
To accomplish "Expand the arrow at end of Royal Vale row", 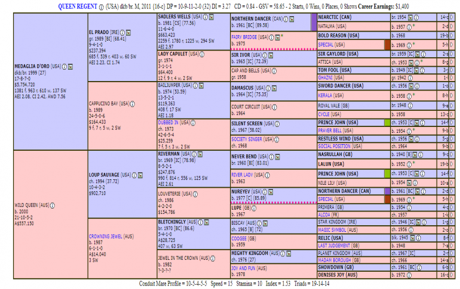I will (452, 105).
